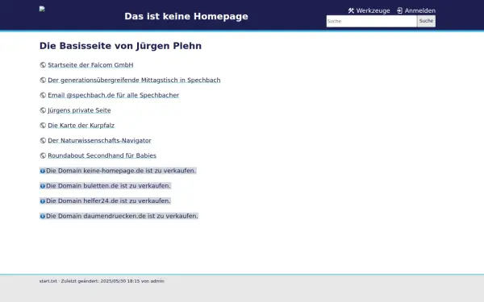The height and width of the screenshot is (302, 484).
Task: Click globe icon beside Naturwissenschafts-Navigator
Action: 43,140
